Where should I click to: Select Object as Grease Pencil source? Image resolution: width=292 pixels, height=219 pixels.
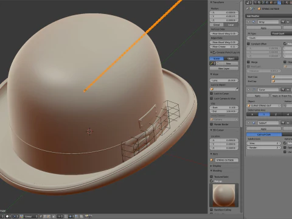click(231, 58)
